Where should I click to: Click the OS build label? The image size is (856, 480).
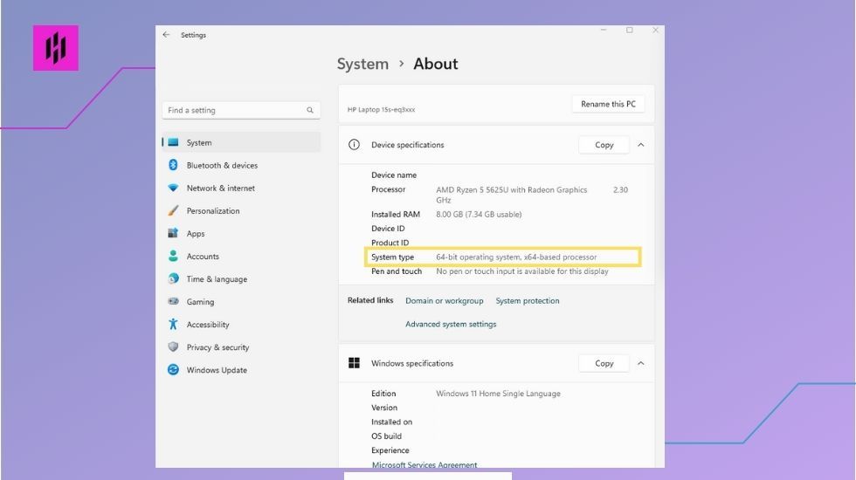(x=386, y=435)
